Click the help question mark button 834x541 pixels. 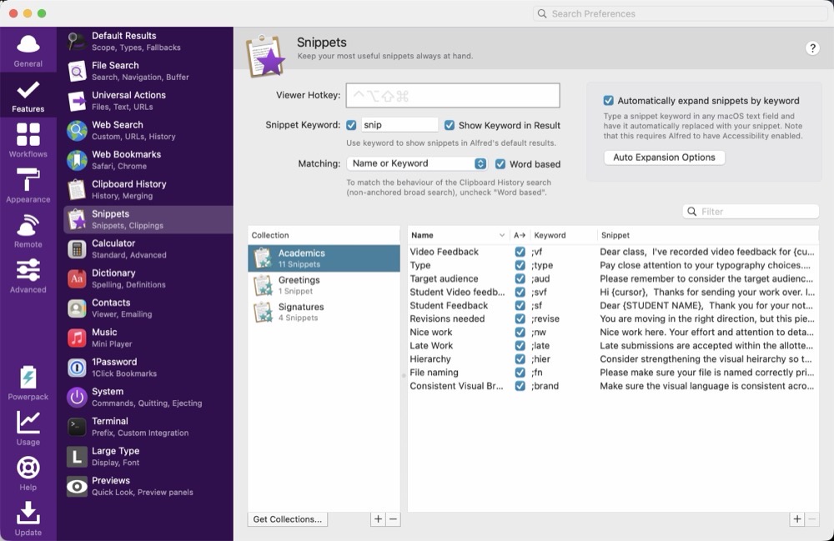point(812,48)
